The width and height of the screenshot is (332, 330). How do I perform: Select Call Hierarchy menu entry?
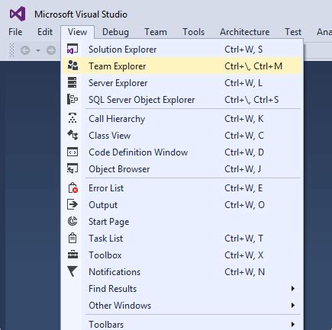tap(182, 119)
